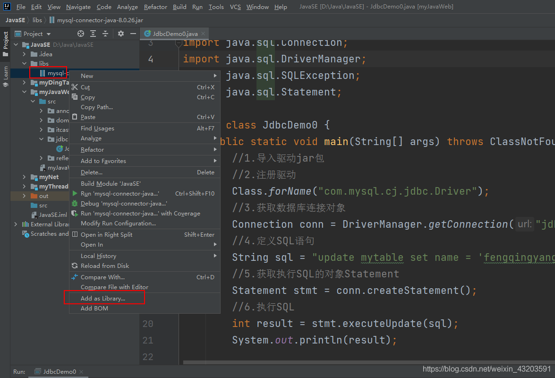Open the Learn tool window sidebar tab

(5, 76)
